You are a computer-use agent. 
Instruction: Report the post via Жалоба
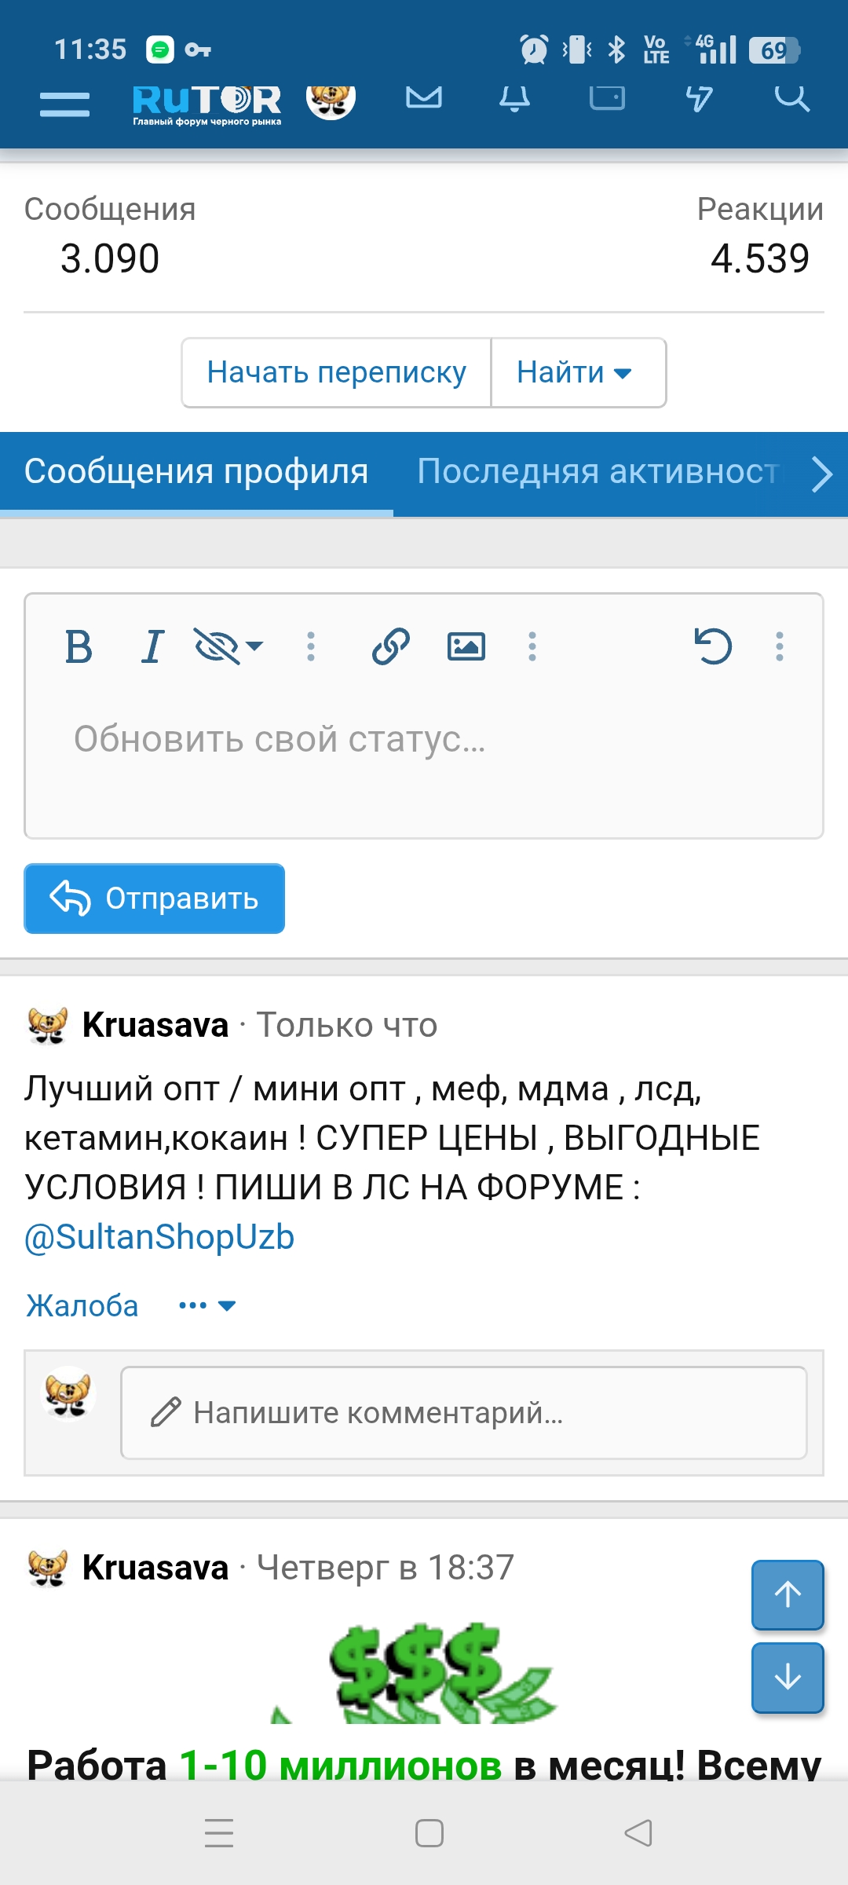point(83,1304)
